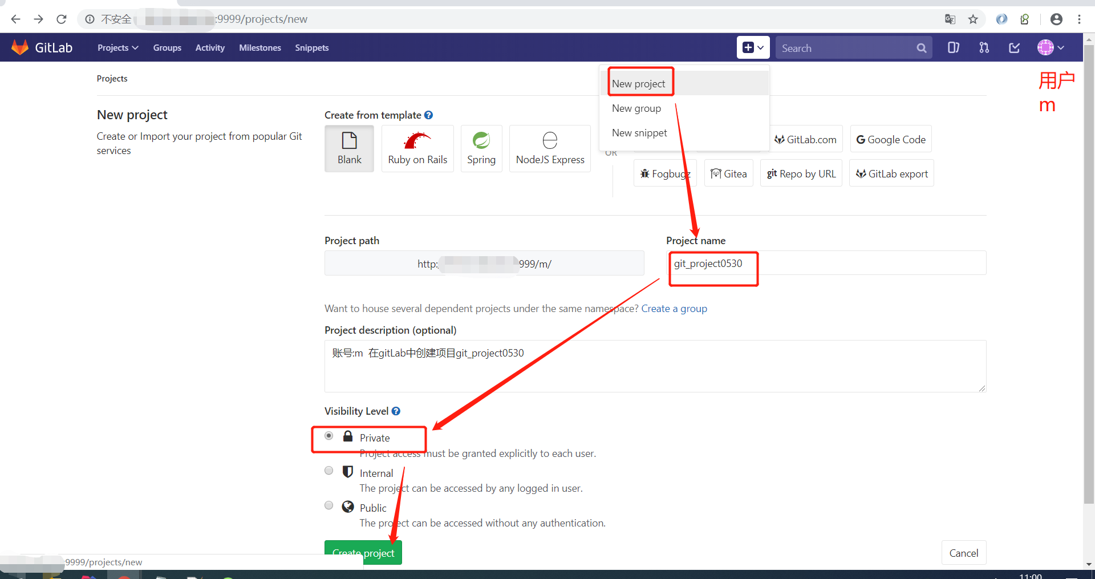Click the Project path namespace field

(x=484, y=263)
